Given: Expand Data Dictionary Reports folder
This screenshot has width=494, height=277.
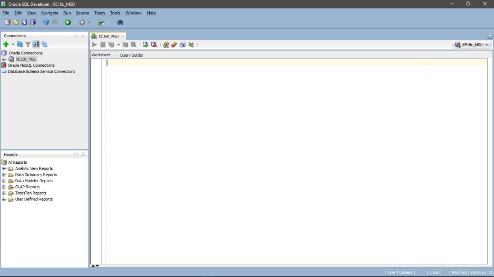Looking at the screenshot, I should 4,175.
